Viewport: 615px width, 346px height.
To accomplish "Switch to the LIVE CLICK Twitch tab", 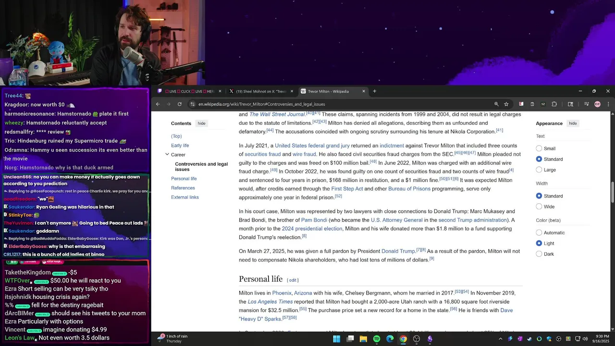I will pos(189,91).
